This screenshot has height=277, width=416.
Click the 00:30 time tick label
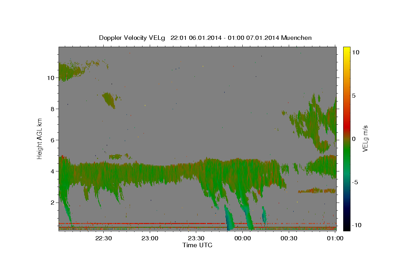pyautogui.click(x=288, y=238)
